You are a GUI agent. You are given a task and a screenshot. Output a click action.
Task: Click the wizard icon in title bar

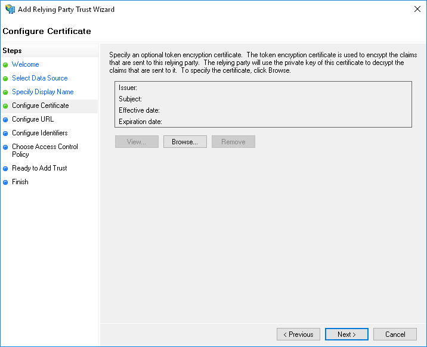tap(10, 10)
